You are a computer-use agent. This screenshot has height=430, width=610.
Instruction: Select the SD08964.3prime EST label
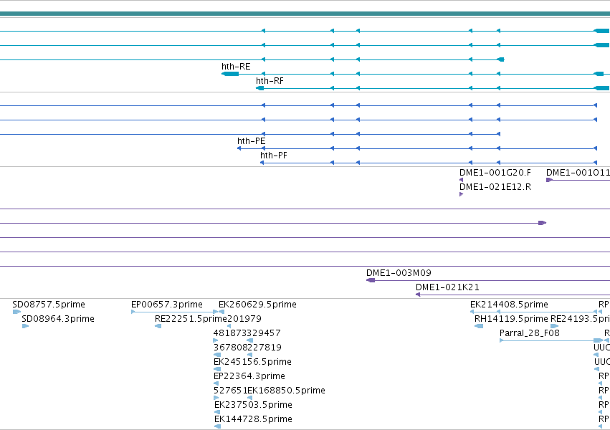[x=58, y=319]
